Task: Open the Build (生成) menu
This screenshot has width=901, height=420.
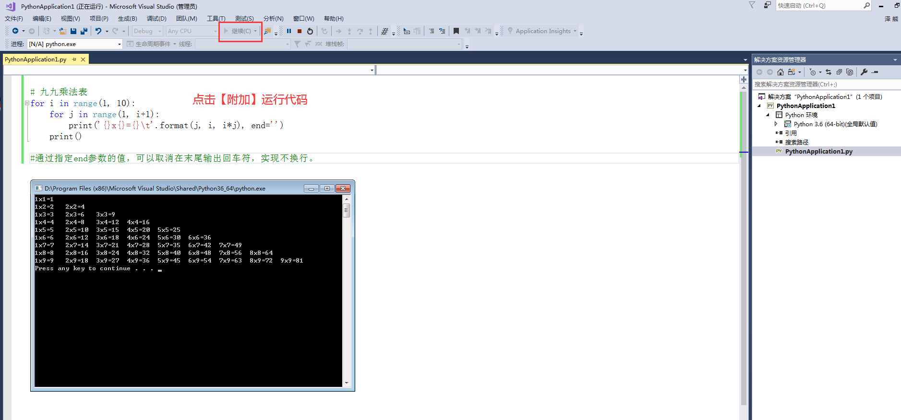Action: coord(128,19)
